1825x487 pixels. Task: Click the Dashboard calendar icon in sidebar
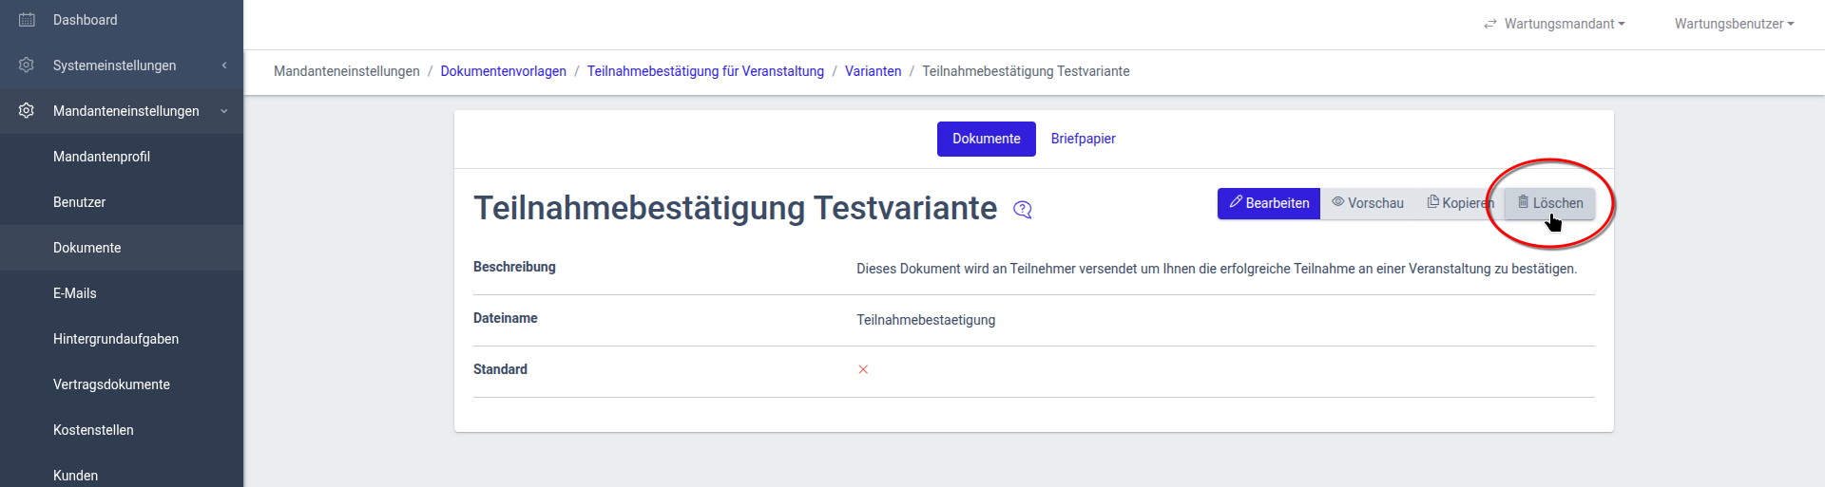27,20
